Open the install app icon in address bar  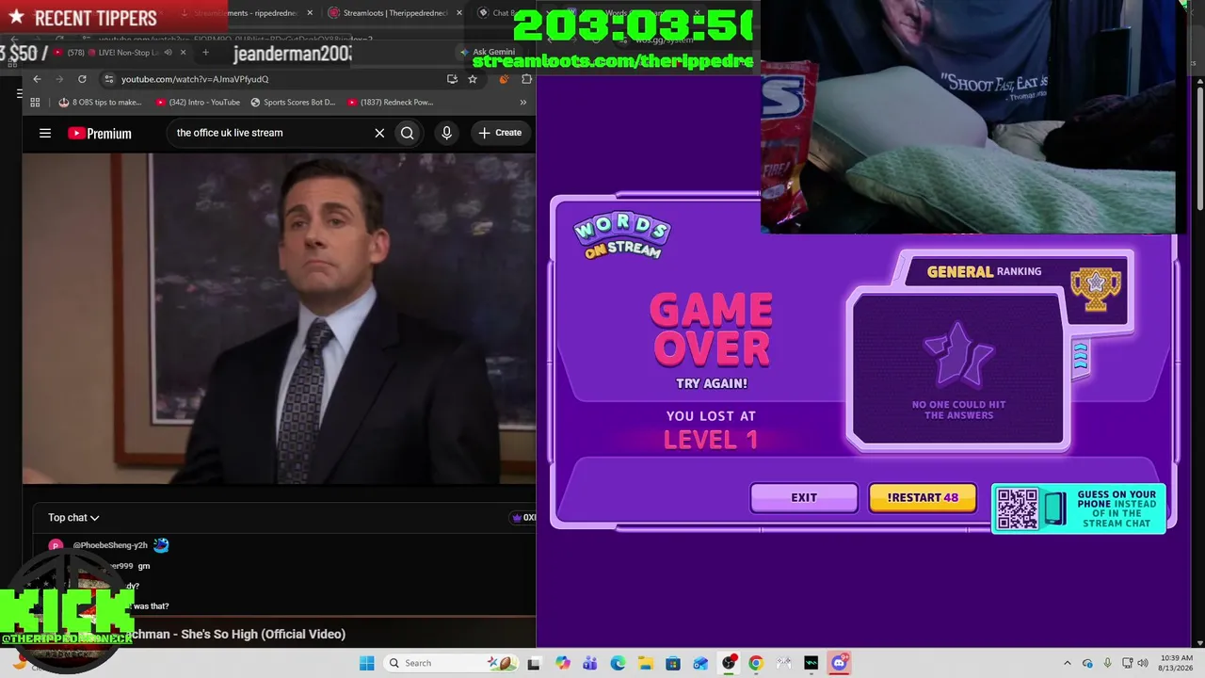point(452,79)
